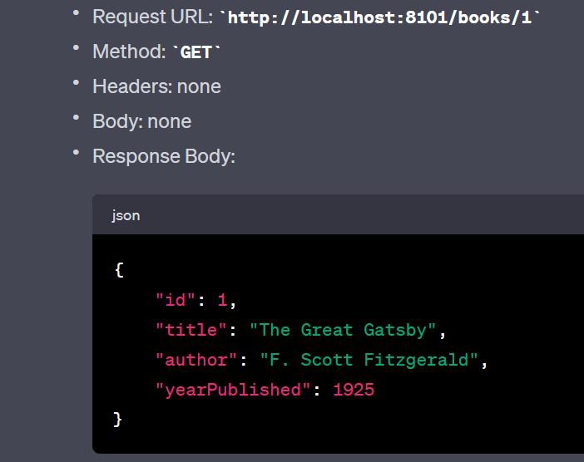Click the 'Request URL:' label
The image size is (584, 462).
(x=153, y=17)
